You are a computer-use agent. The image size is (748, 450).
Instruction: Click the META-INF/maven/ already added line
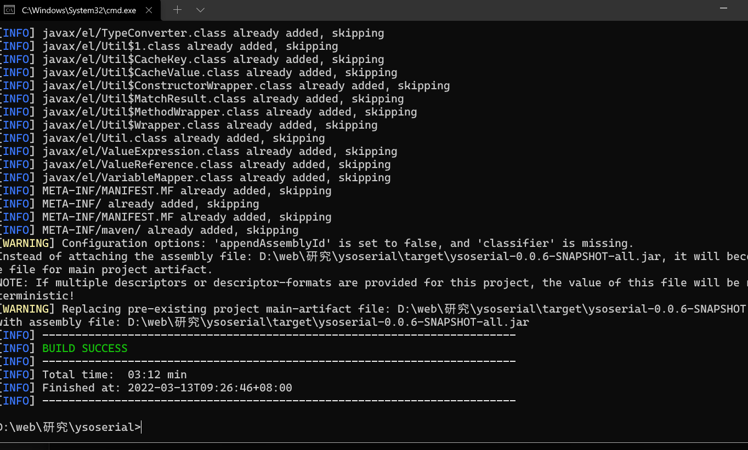click(x=149, y=230)
